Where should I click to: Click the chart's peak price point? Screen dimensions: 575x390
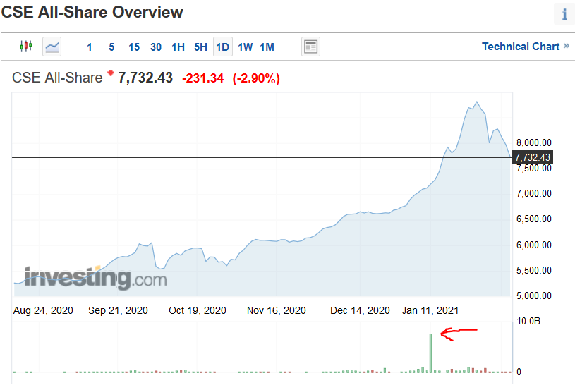[x=476, y=102]
